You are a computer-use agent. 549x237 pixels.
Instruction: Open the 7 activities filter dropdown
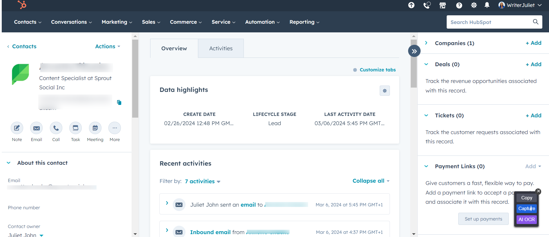click(x=203, y=181)
